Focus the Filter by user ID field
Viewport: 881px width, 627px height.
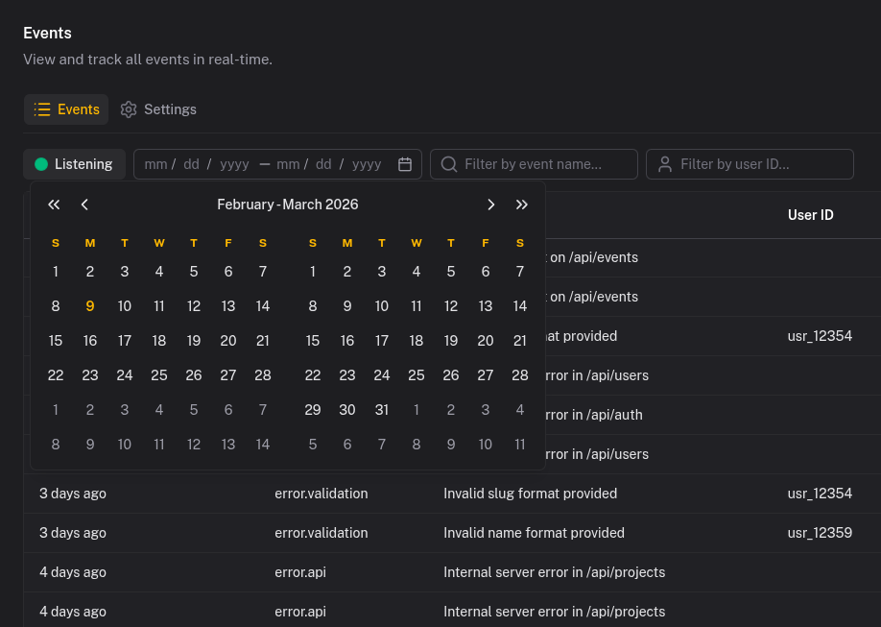(x=758, y=164)
